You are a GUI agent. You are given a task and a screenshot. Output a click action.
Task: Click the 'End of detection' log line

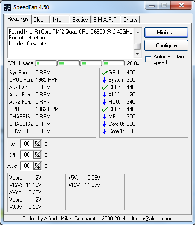27,38
